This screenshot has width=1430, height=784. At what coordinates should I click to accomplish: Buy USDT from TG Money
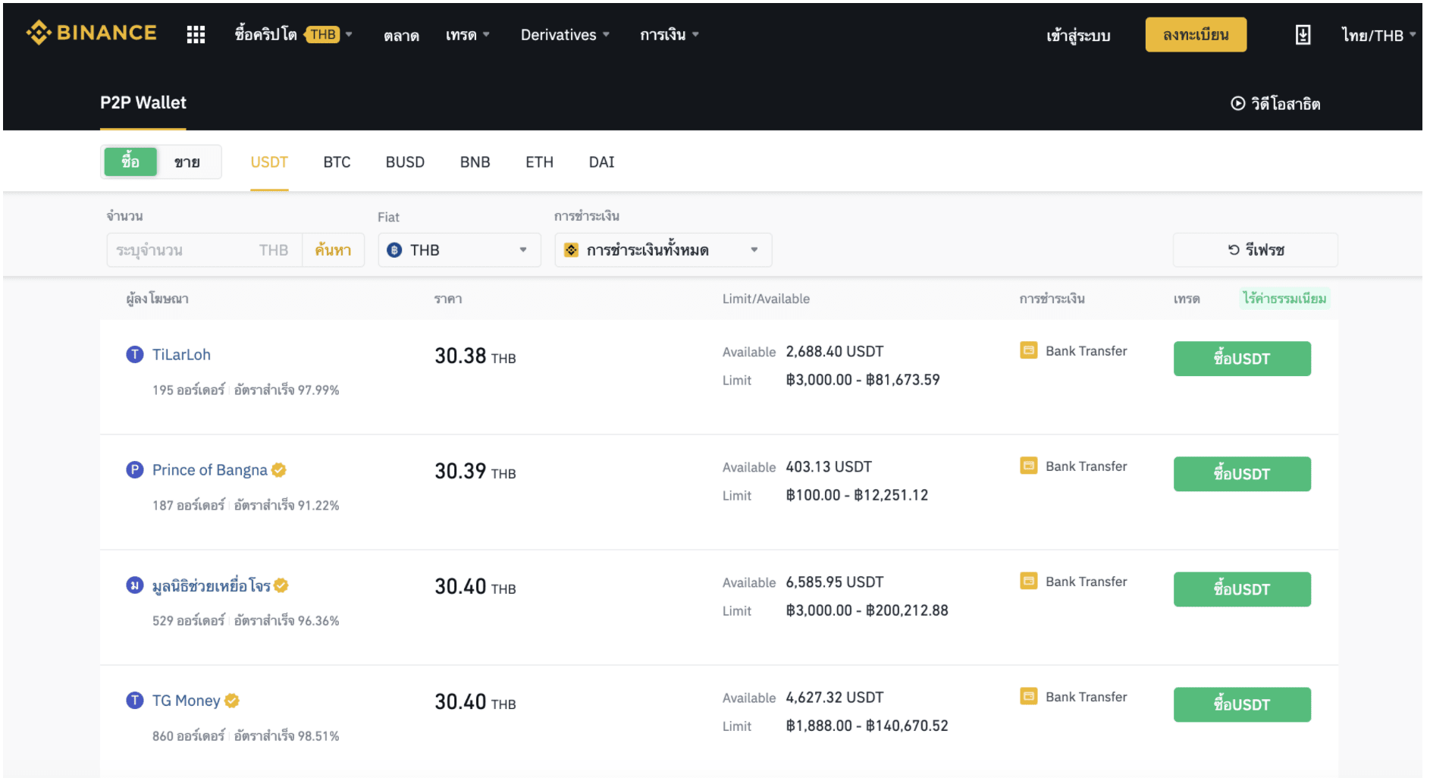pyautogui.click(x=1242, y=704)
